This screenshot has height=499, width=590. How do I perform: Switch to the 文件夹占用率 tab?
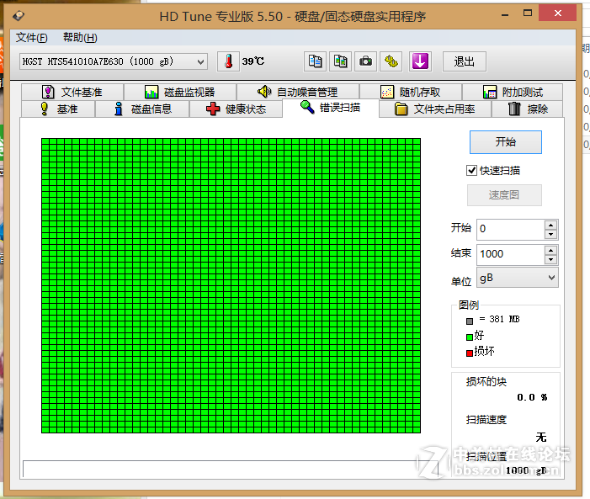coord(435,109)
